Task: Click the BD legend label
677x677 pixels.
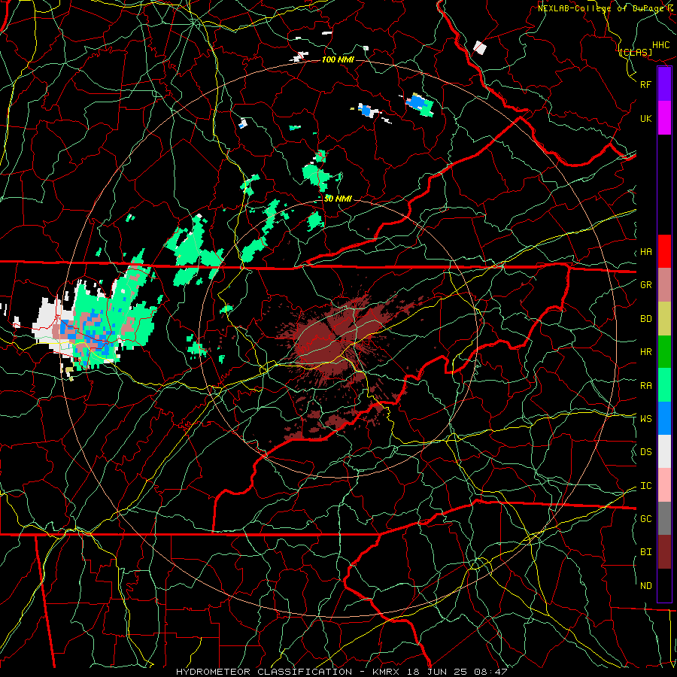Action: (x=645, y=319)
